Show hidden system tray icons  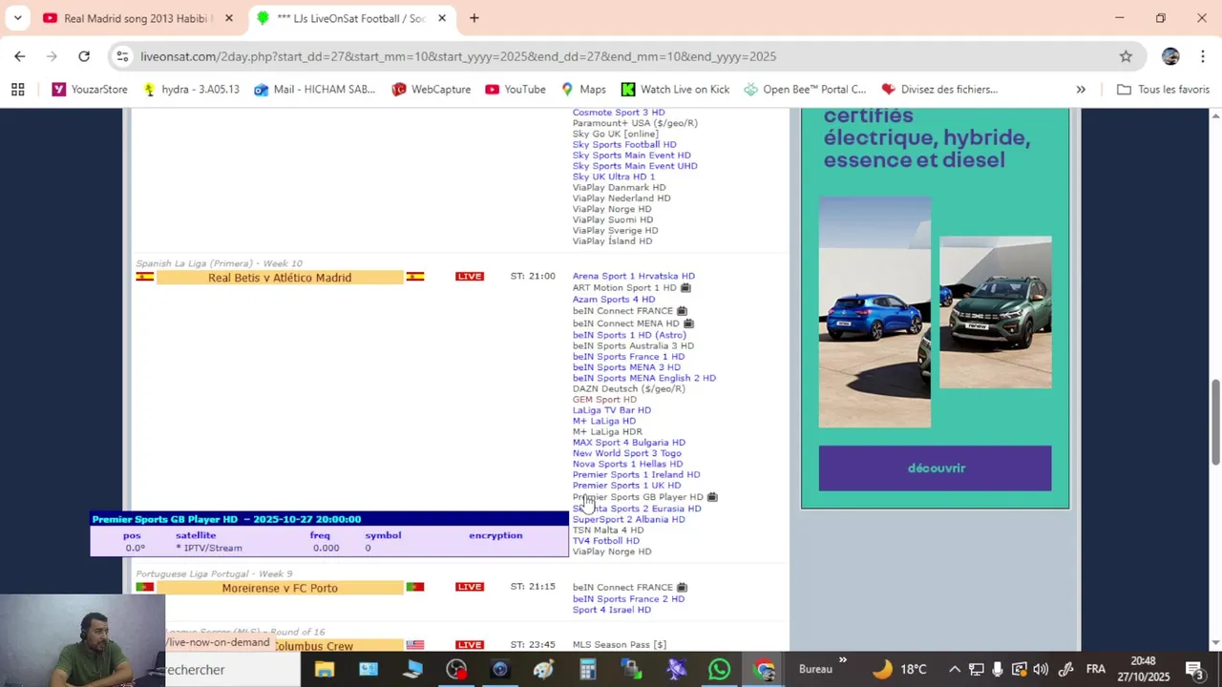click(x=954, y=669)
